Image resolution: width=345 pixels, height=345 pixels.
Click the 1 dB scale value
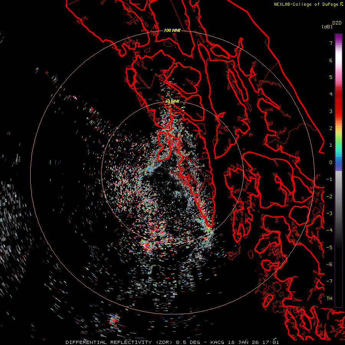coord(331,145)
